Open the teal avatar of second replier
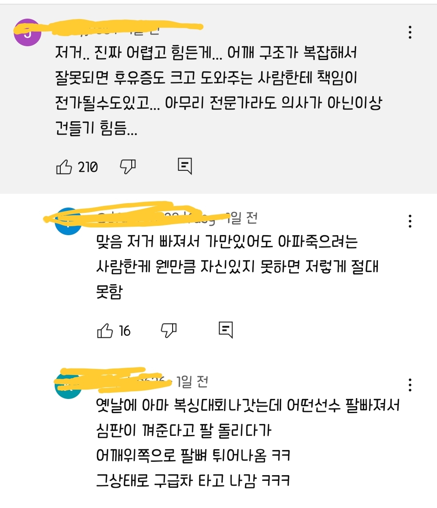 68,385
